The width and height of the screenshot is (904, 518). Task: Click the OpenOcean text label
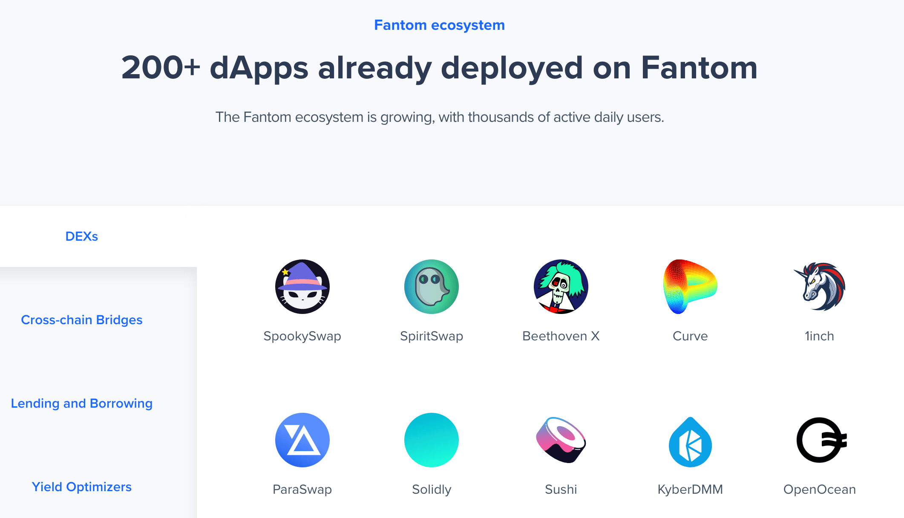(820, 489)
